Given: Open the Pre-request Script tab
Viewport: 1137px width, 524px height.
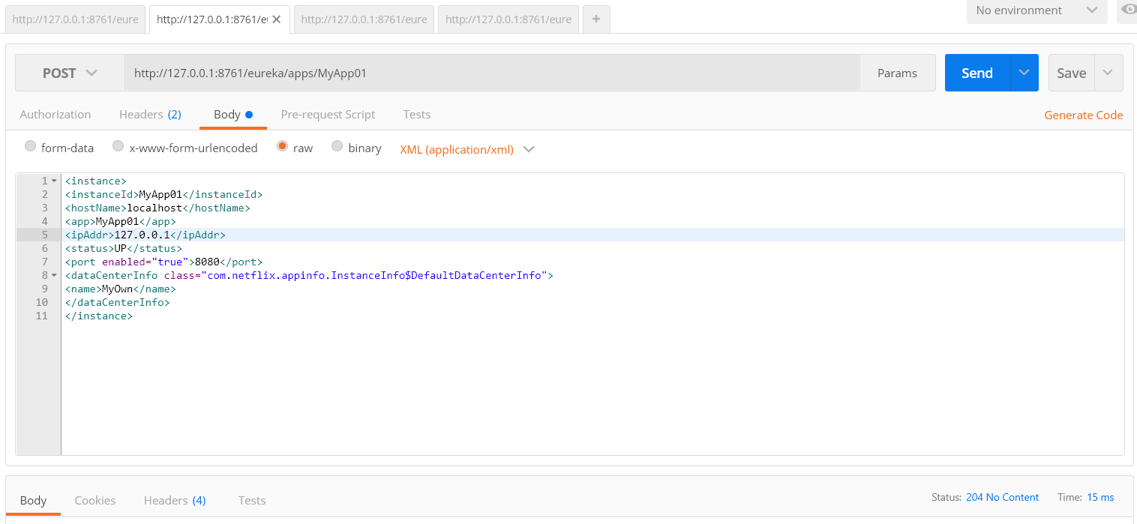Looking at the screenshot, I should point(328,115).
